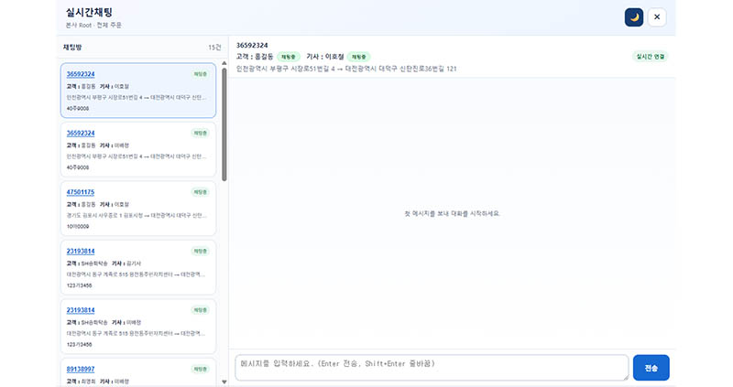Open order link 47501175
733x387 pixels.
[x=81, y=192]
